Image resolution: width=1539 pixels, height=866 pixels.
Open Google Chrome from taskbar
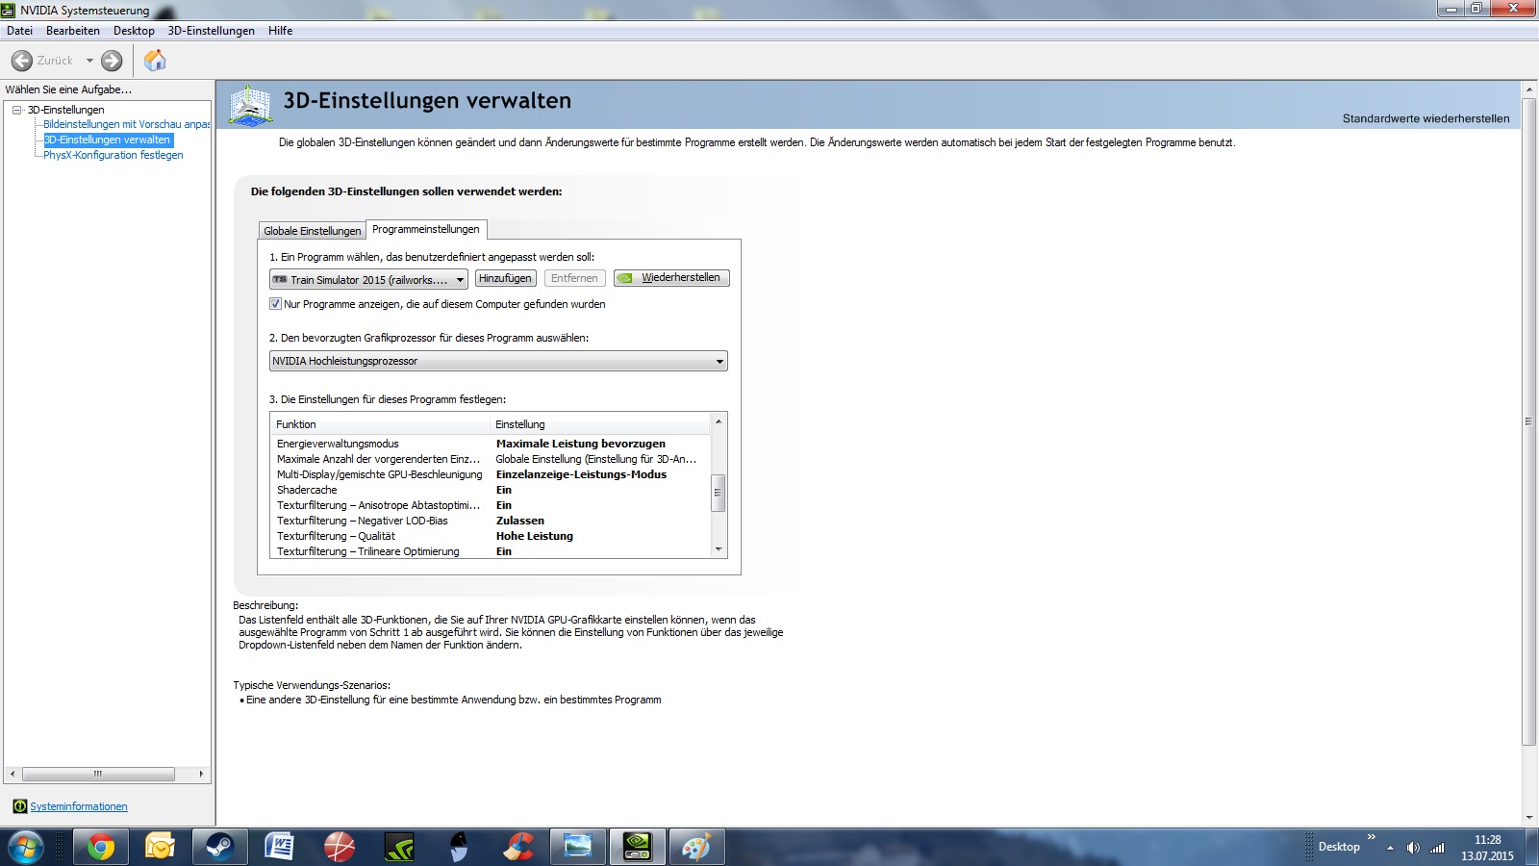click(x=100, y=847)
